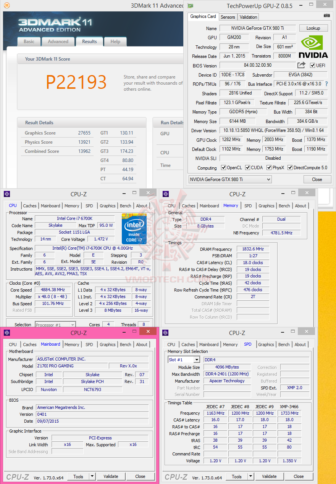Click the CPU-Z logotype in the SPD window
Image resolution: width=336 pixels, height=484 pixels.
tap(176, 477)
